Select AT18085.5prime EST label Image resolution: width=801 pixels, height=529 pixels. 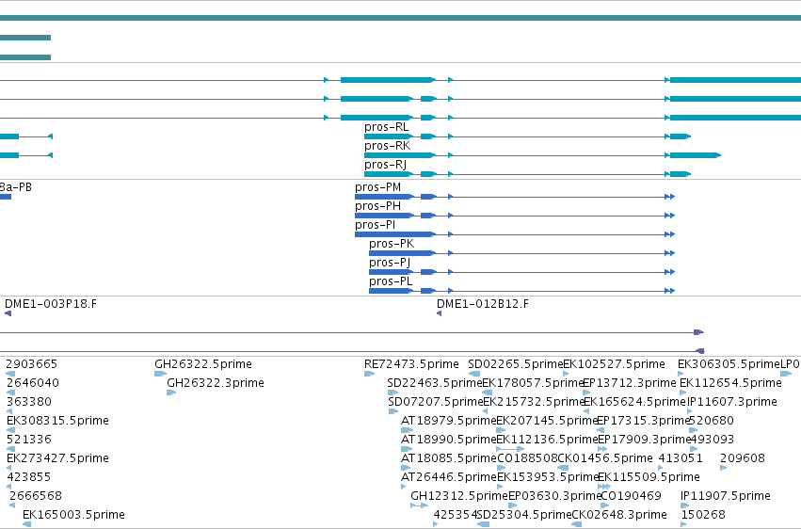point(449,458)
